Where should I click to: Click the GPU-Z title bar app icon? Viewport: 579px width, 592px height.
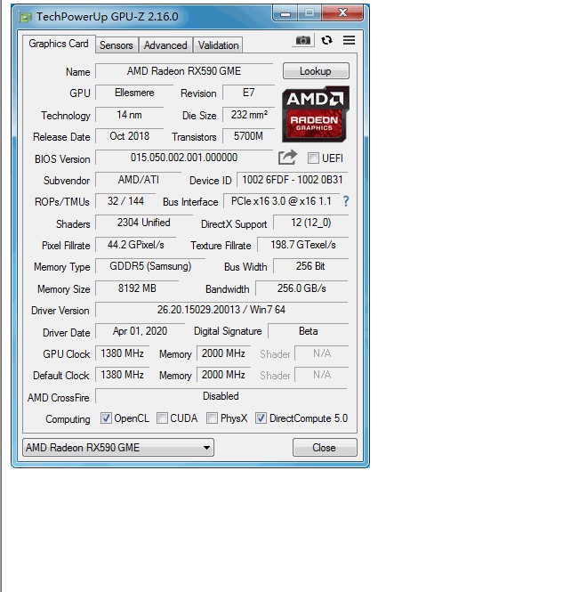[25, 17]
